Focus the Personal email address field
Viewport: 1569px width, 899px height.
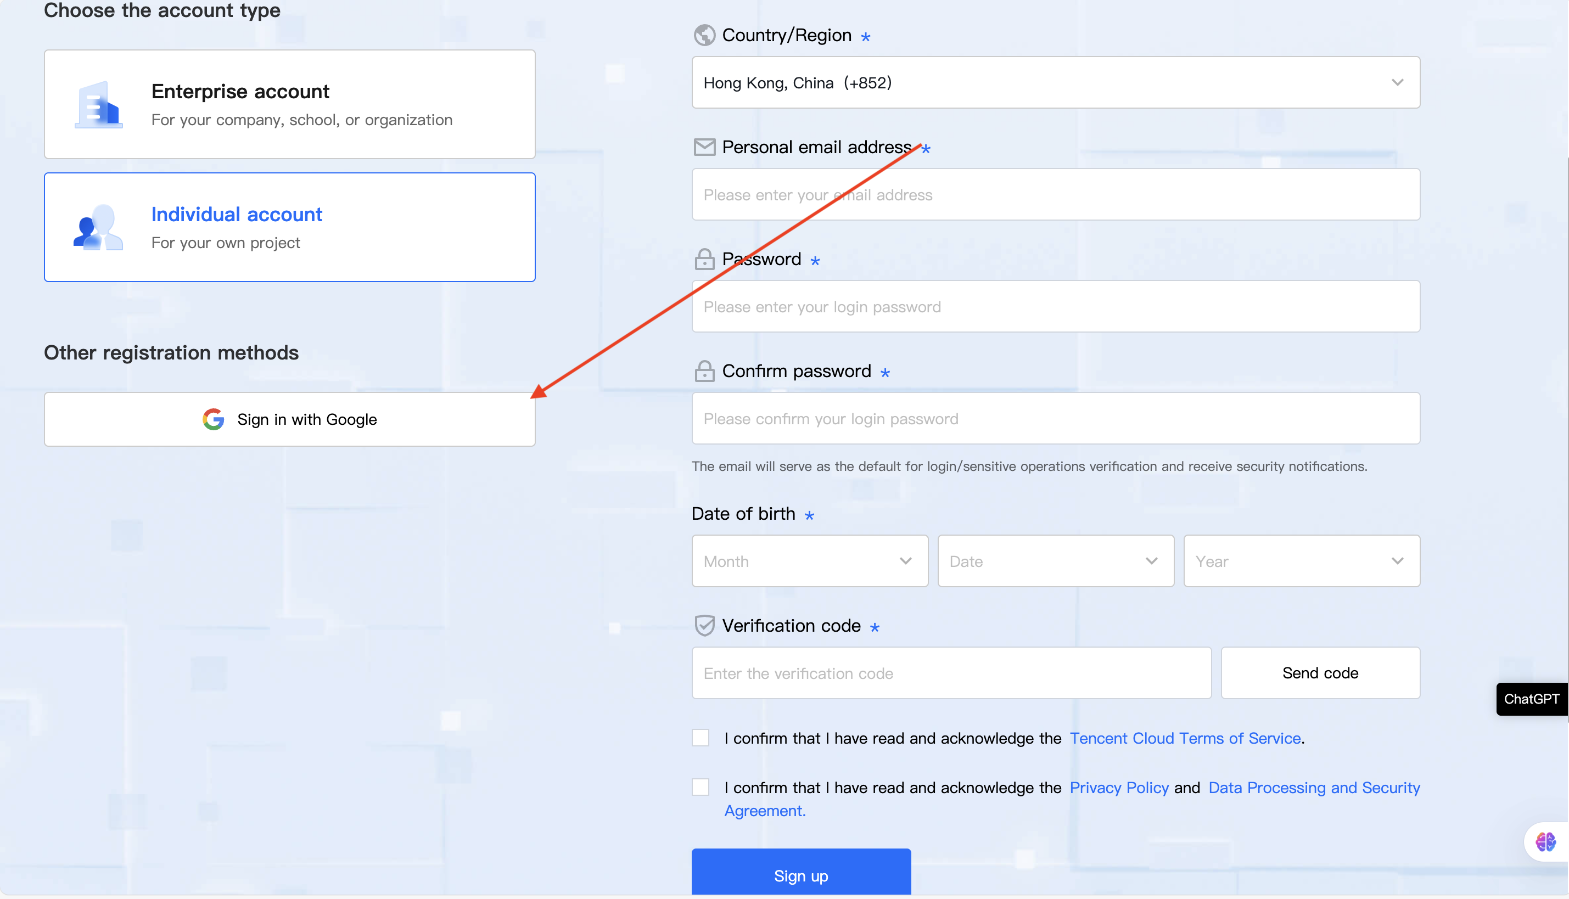[x=1055, y=194]
